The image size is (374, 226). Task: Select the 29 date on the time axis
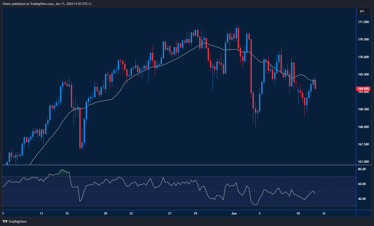coord(195,213)
